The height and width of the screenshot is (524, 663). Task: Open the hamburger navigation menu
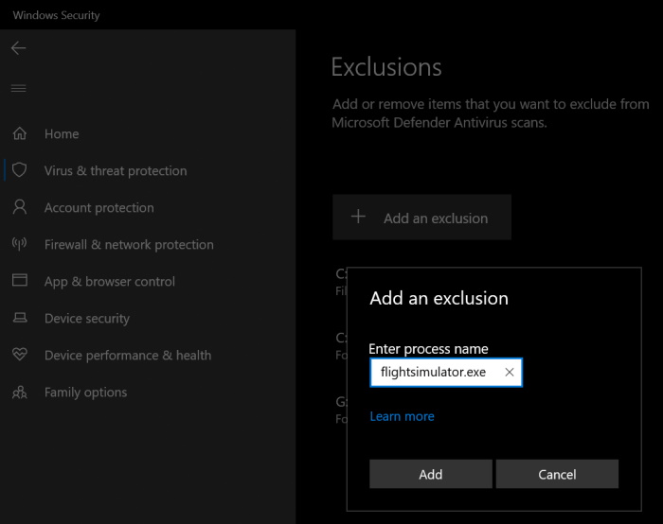(19, 88)
